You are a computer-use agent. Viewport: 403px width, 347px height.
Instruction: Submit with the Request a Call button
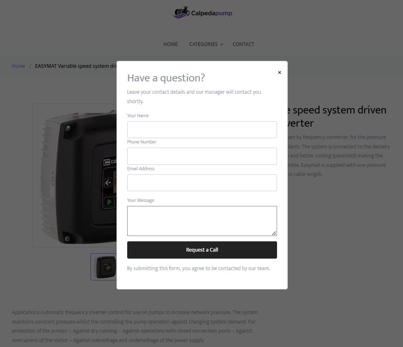tap(202, 250)
